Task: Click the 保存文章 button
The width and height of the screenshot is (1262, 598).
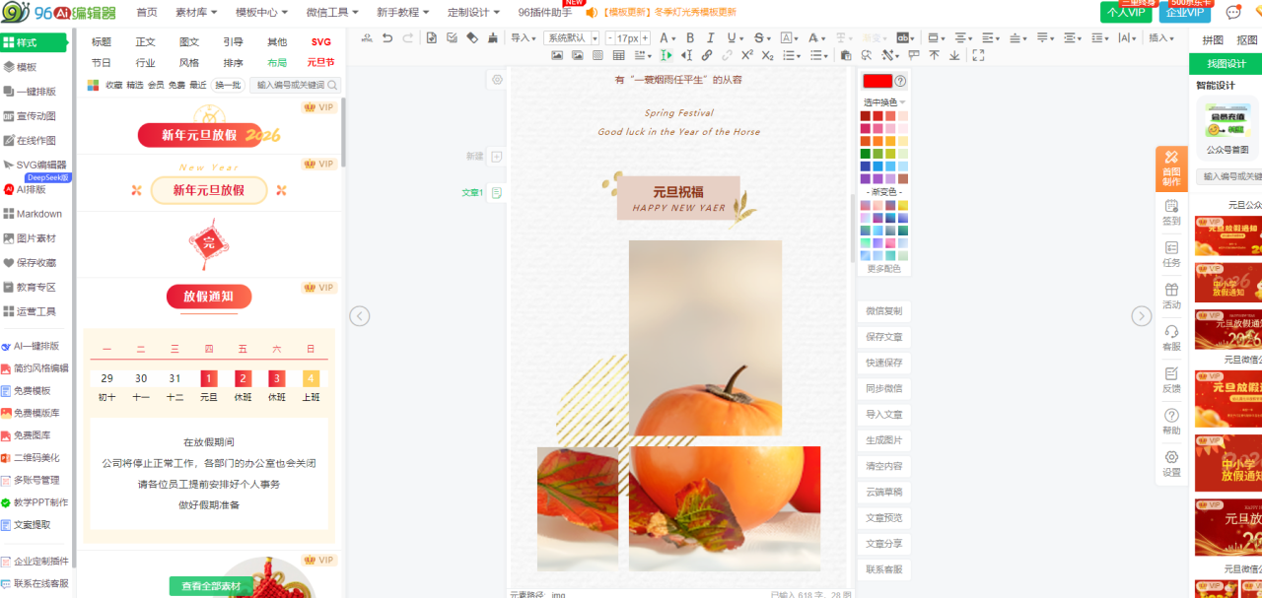Action: [883, 337]
